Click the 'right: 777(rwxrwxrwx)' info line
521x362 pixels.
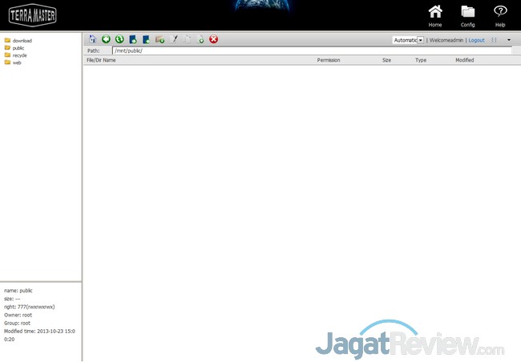pos(29,307)
